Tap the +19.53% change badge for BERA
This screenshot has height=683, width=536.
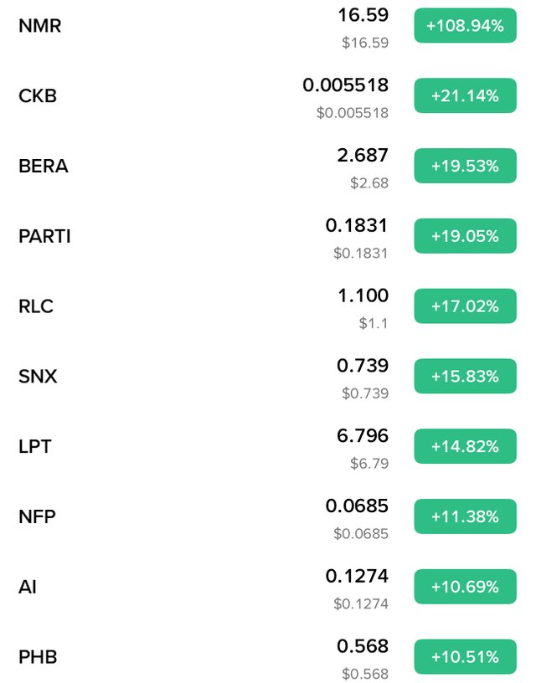point(465,166)
